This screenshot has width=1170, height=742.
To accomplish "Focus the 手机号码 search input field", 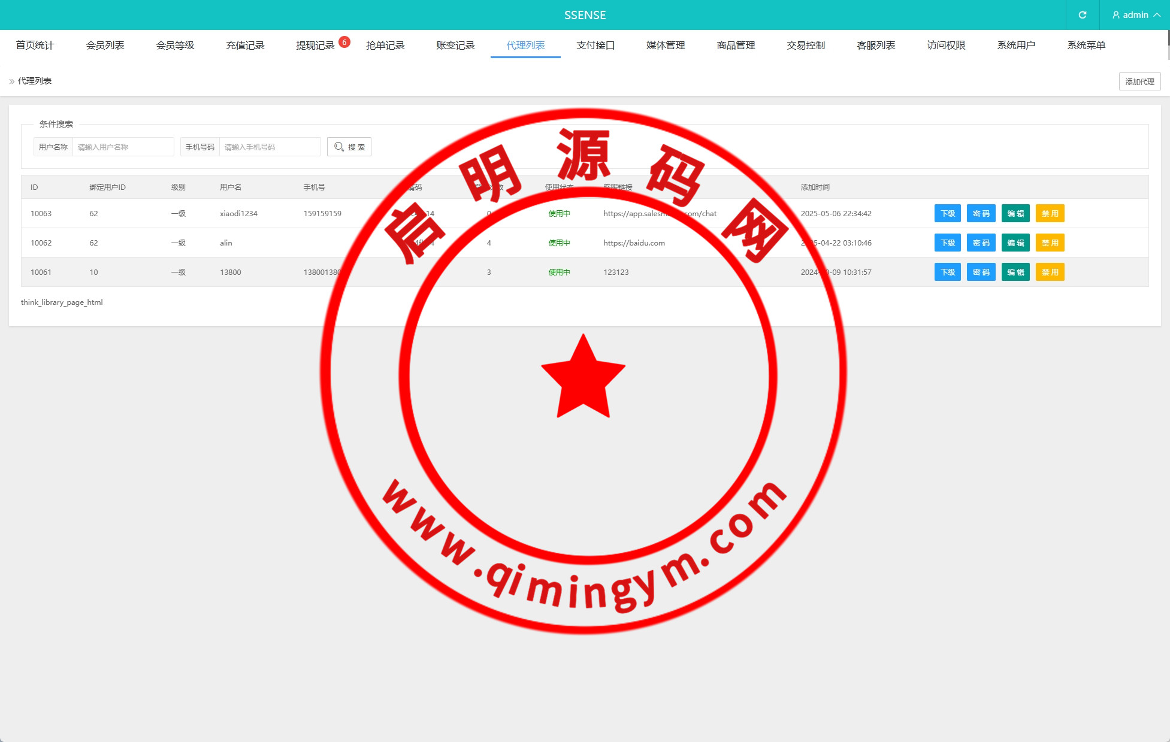I will pos(270,147).
